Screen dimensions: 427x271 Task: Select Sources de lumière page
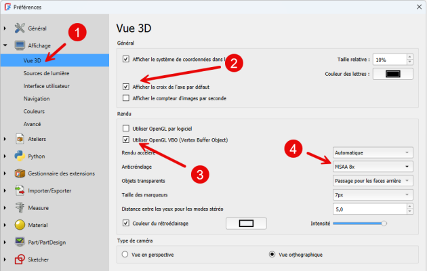(46, 73)
